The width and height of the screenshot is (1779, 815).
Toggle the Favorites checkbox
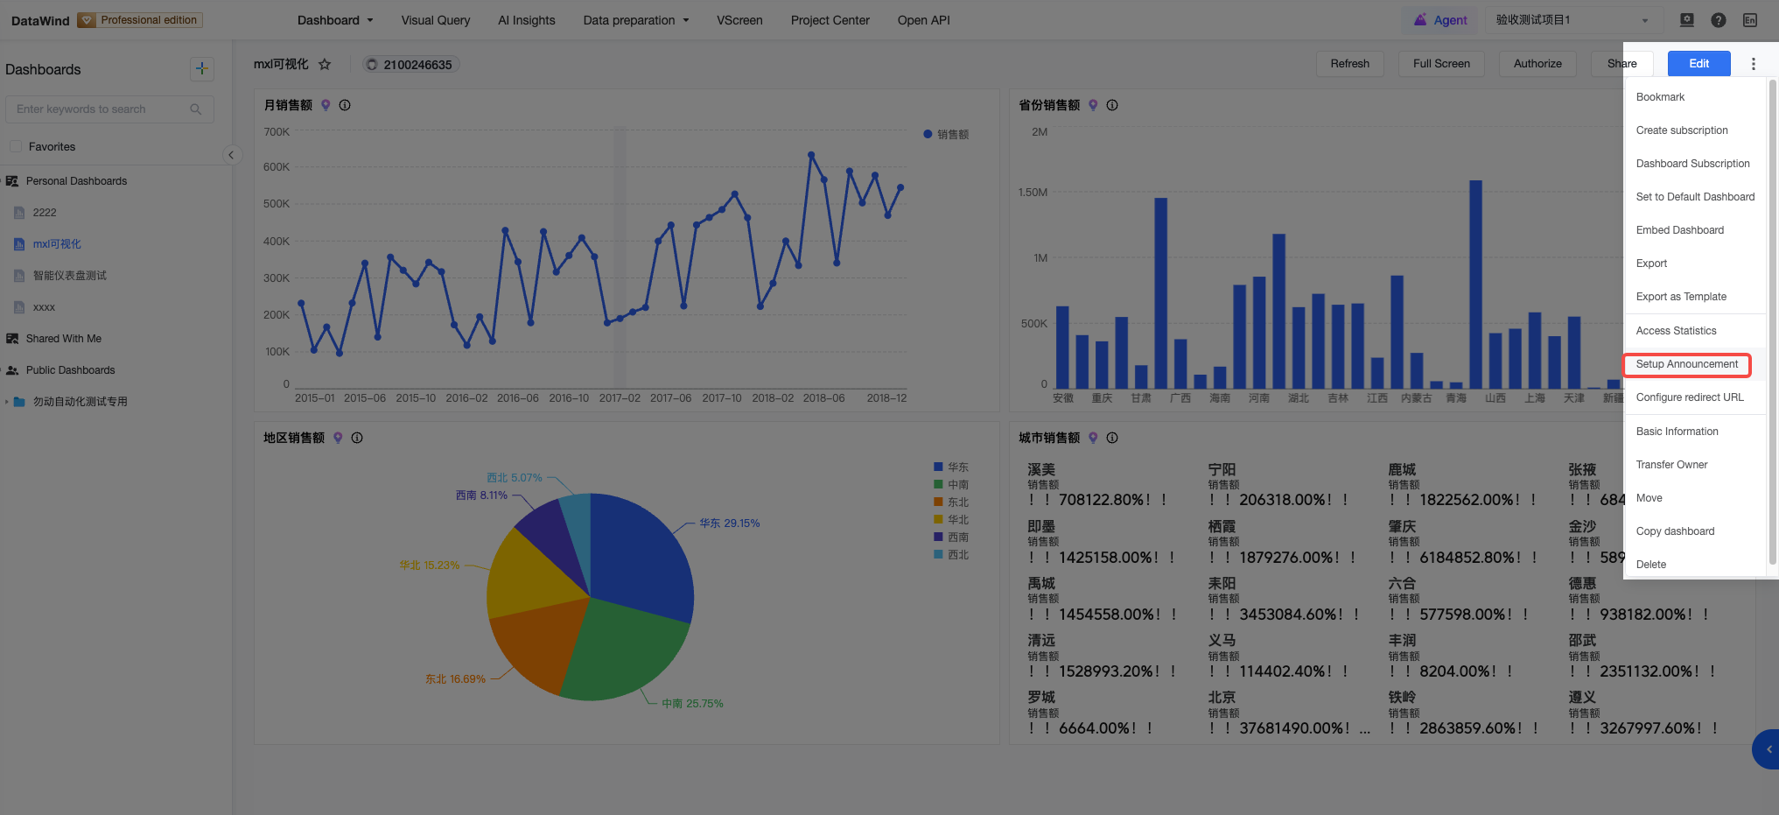coord(15,146)
